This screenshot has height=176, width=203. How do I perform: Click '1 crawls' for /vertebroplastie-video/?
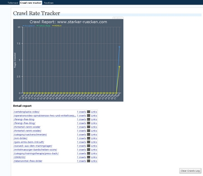click(81, 112)
